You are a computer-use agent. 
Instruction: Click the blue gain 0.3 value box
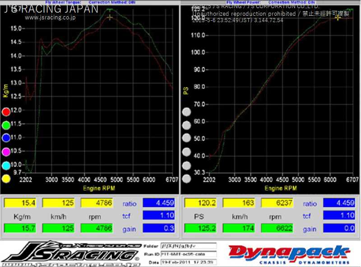coord(159,228)
